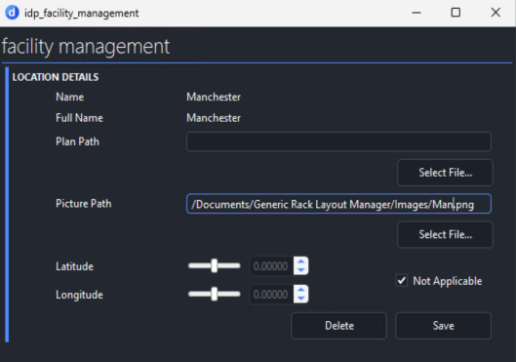The image size is (516, 362).
Task: Click the Not Applicable label text
Action: (x=448, y=281)
